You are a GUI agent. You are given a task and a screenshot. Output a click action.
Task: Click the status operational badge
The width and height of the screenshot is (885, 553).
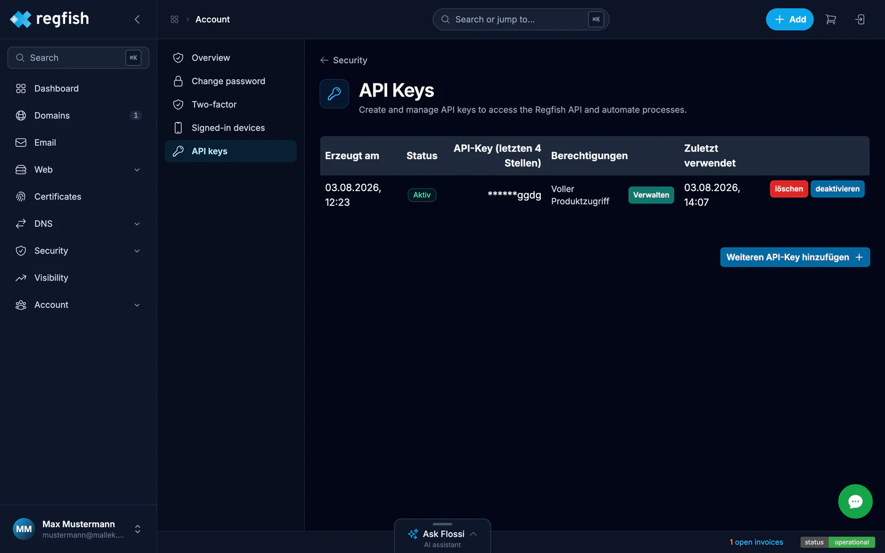838,542
